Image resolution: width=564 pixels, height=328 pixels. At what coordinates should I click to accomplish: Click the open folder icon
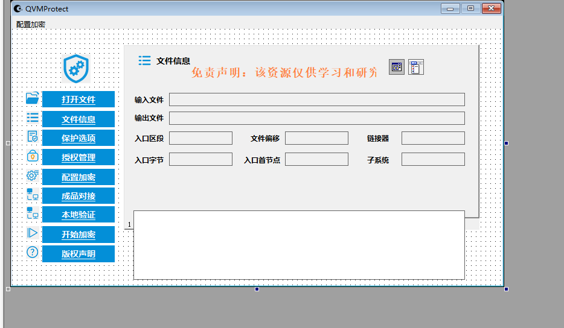coord(33,98)
